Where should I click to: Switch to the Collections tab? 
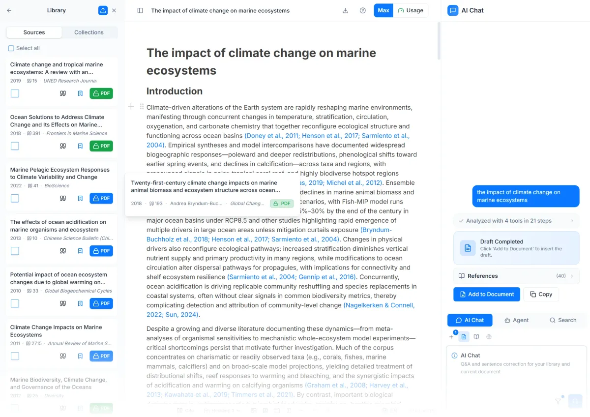coord(89,32)
